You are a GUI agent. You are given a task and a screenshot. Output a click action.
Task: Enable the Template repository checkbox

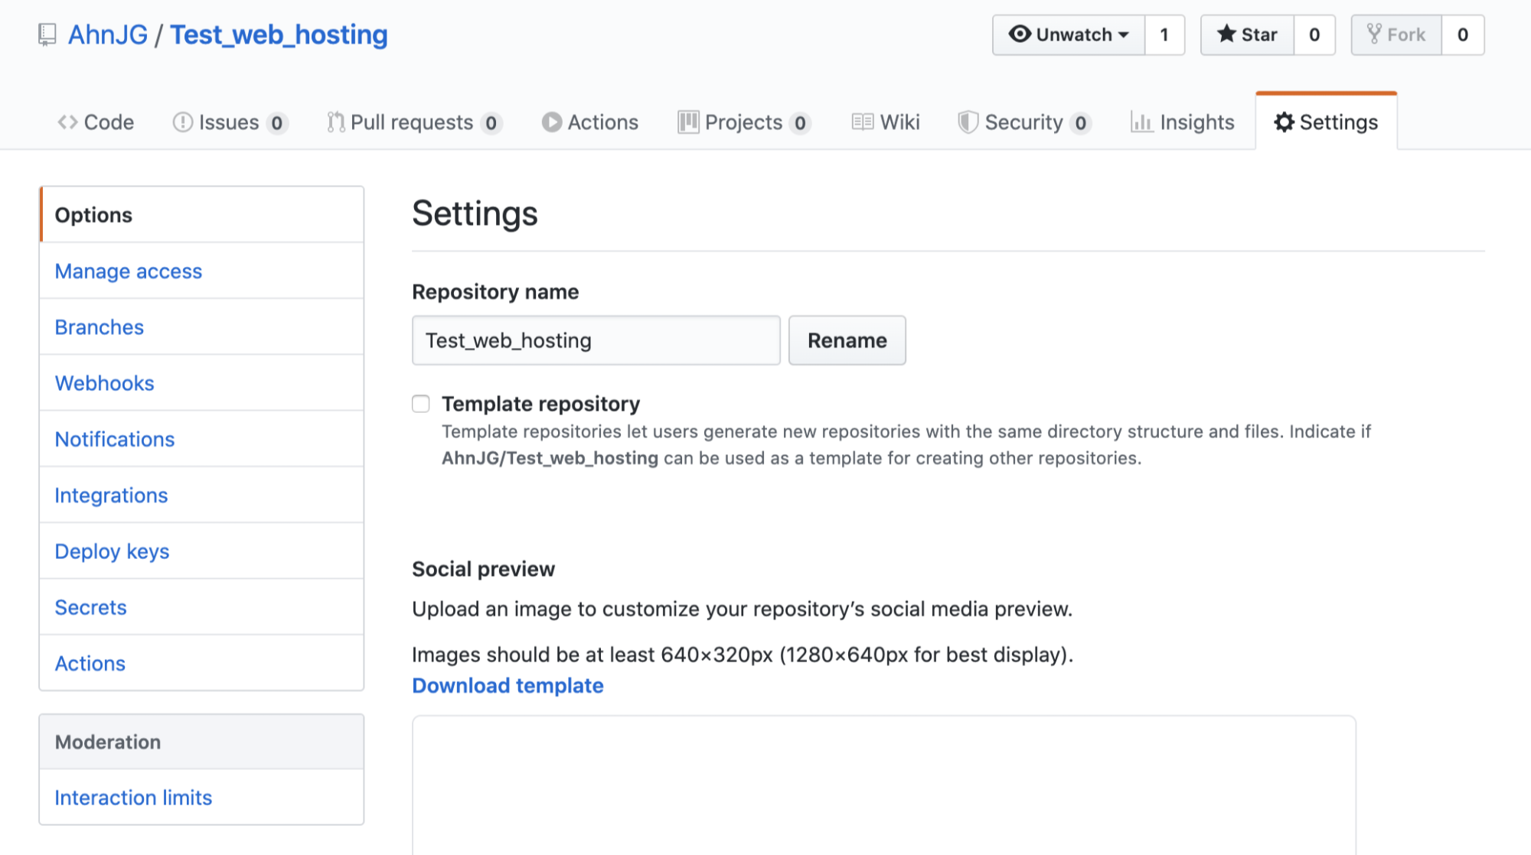tap(421, 404)
